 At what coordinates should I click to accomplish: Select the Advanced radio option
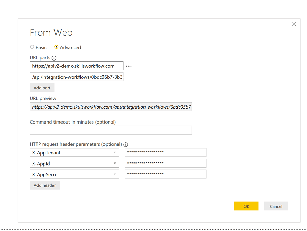(x=56, y=47)
